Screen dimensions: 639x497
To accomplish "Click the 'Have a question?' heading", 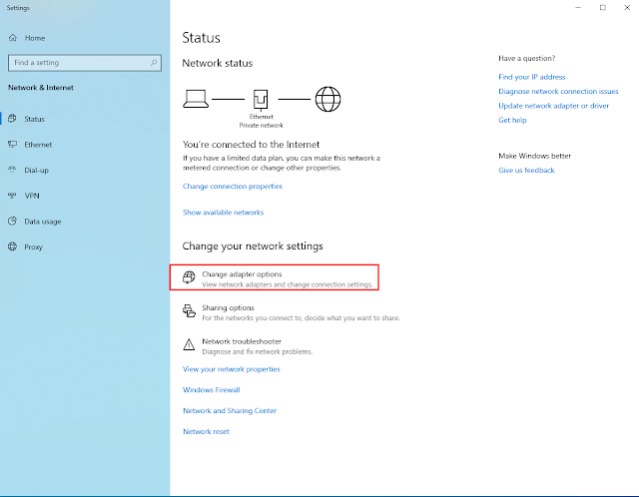I will pyautogui.click(x=526, y=58).
